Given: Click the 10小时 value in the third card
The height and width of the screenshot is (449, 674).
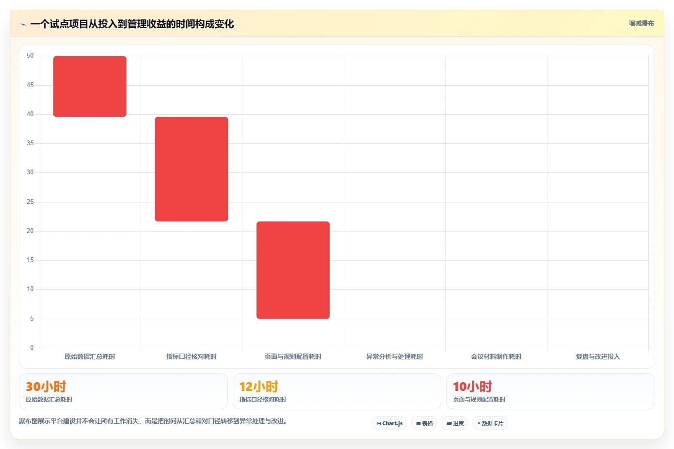Looking at the screenshot, I should pos(472,387).
